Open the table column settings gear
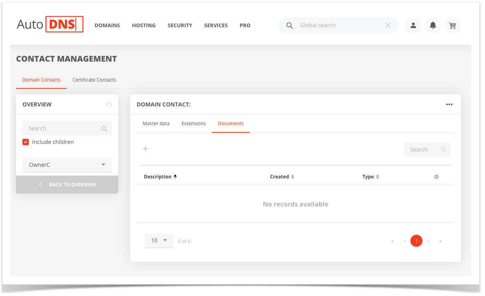485x296 pixels. pos(436,177)
